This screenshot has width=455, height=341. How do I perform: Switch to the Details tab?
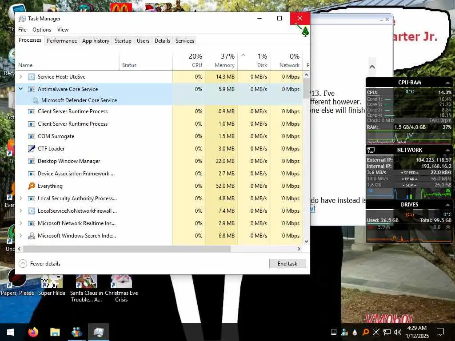pyautogui.click(x=162, y=41)
